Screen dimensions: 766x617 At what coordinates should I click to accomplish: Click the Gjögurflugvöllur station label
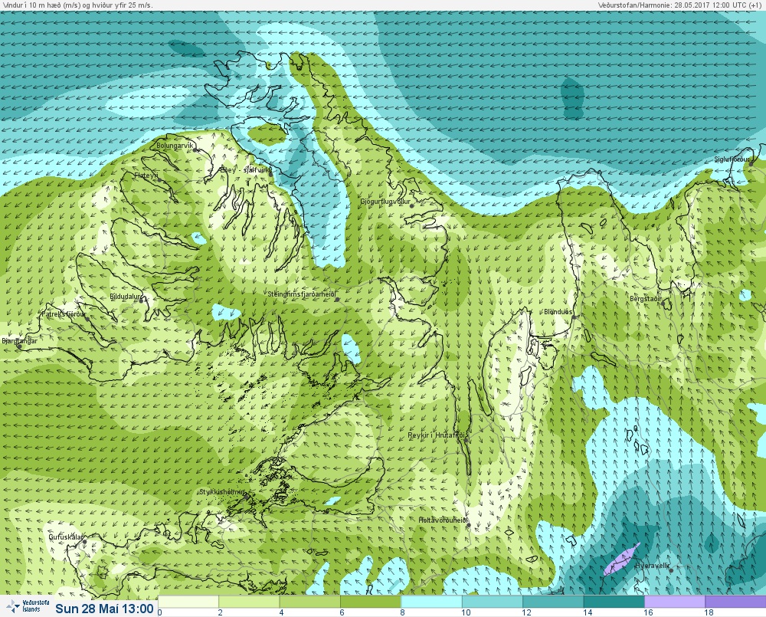pyautogui.click(x=385, y=202)
